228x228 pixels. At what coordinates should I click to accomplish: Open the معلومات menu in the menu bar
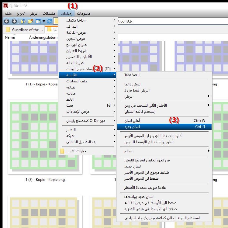tap(84, 13)
